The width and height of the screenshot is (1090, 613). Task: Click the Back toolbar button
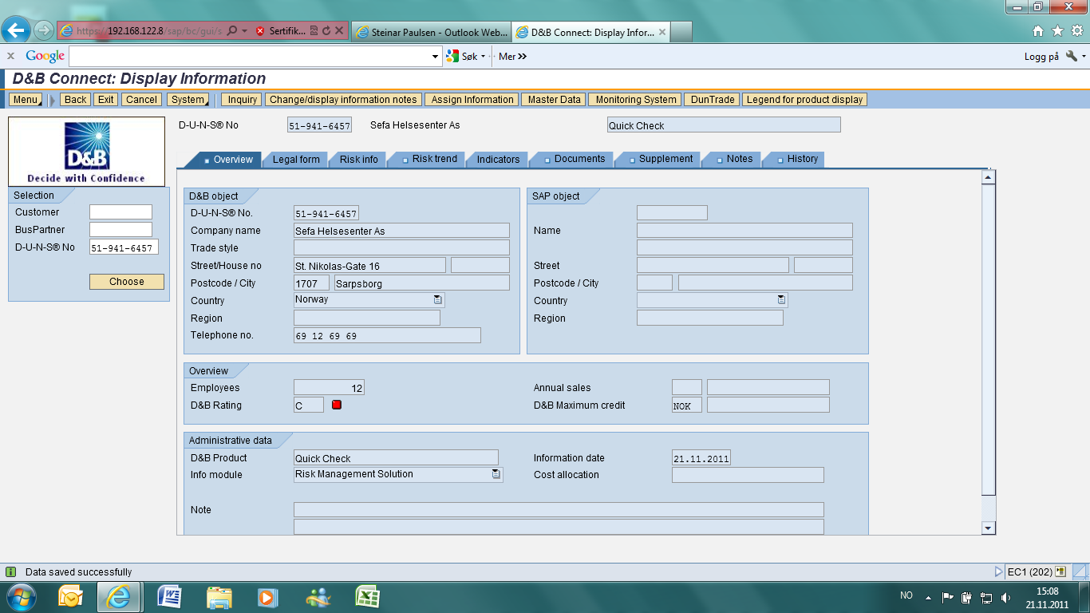click(76, 100)
